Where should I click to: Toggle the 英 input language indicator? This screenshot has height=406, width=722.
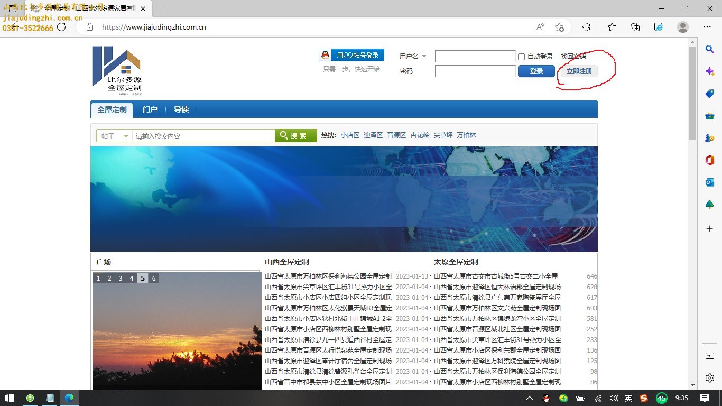coord(628,398)
